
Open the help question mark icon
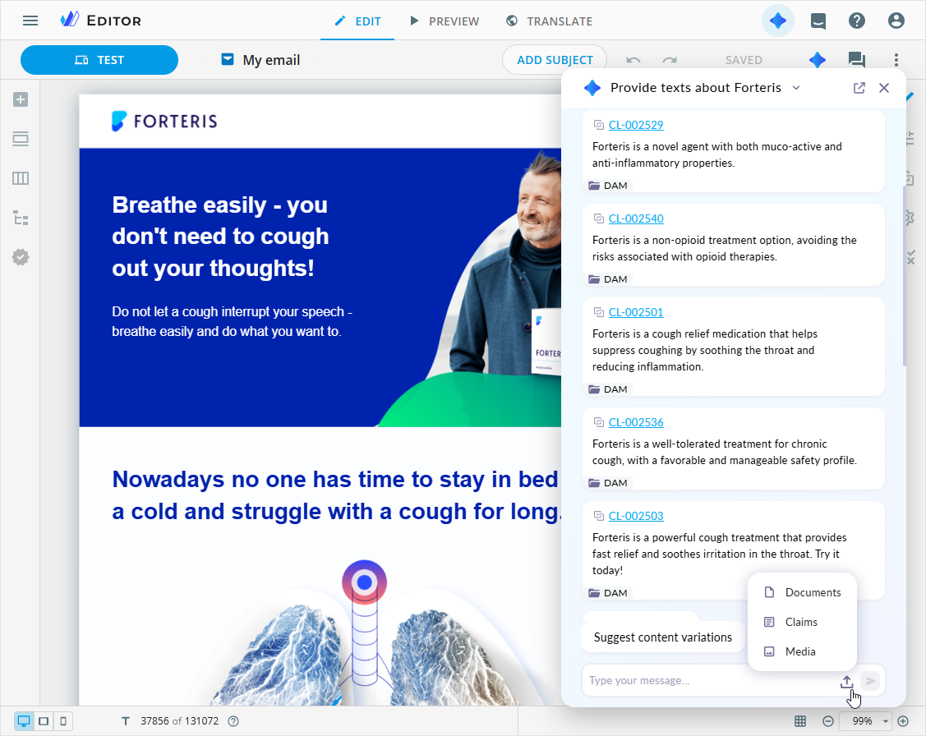point(856,21)
